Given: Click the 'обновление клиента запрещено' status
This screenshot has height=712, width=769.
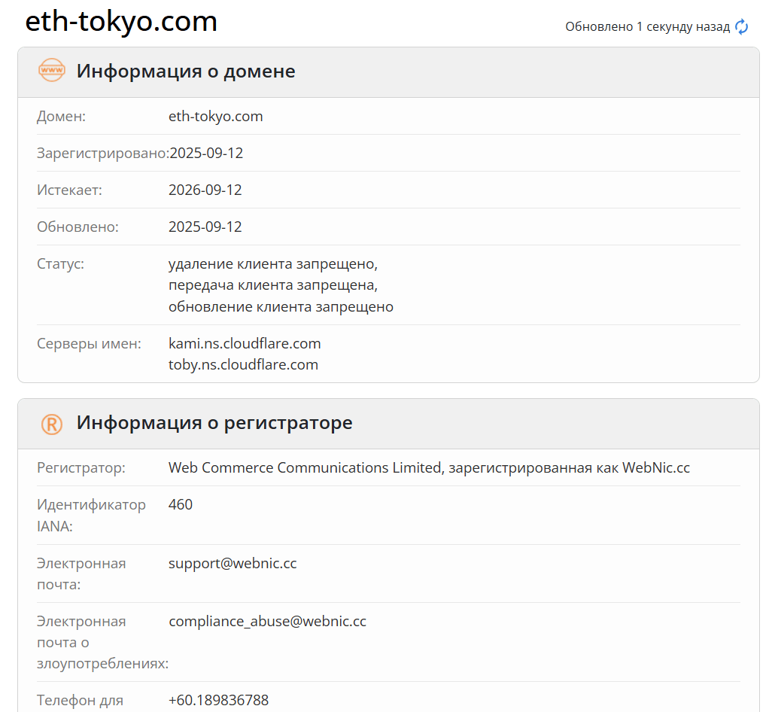Looking at the screenshot, I should coord(281,306).
